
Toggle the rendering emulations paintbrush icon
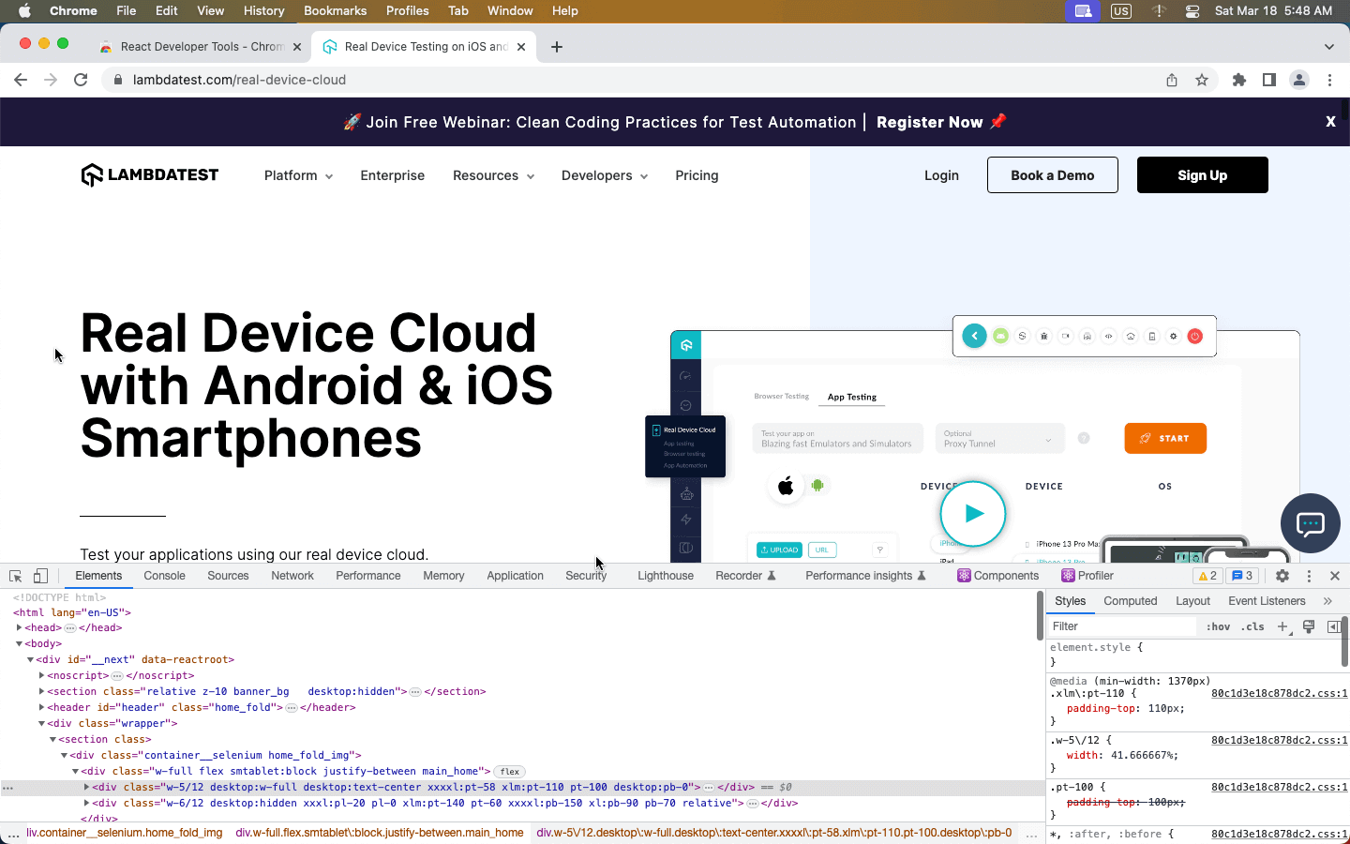click(x=1309, y=626)
